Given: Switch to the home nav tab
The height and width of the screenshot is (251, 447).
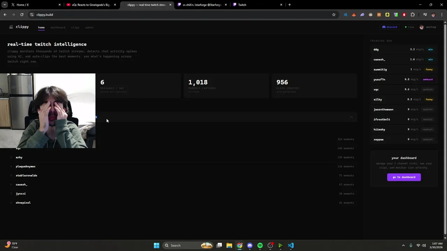Looking at the screenshot, I should pyautogui.click(x=41, y=27).
